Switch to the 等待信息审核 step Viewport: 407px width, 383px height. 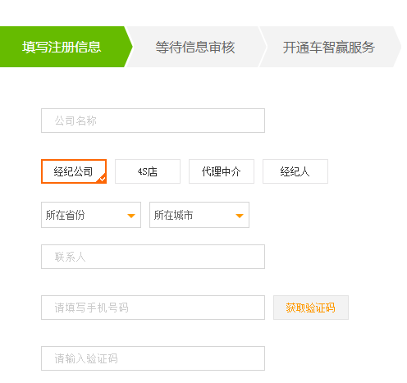[x=195, y=47]
